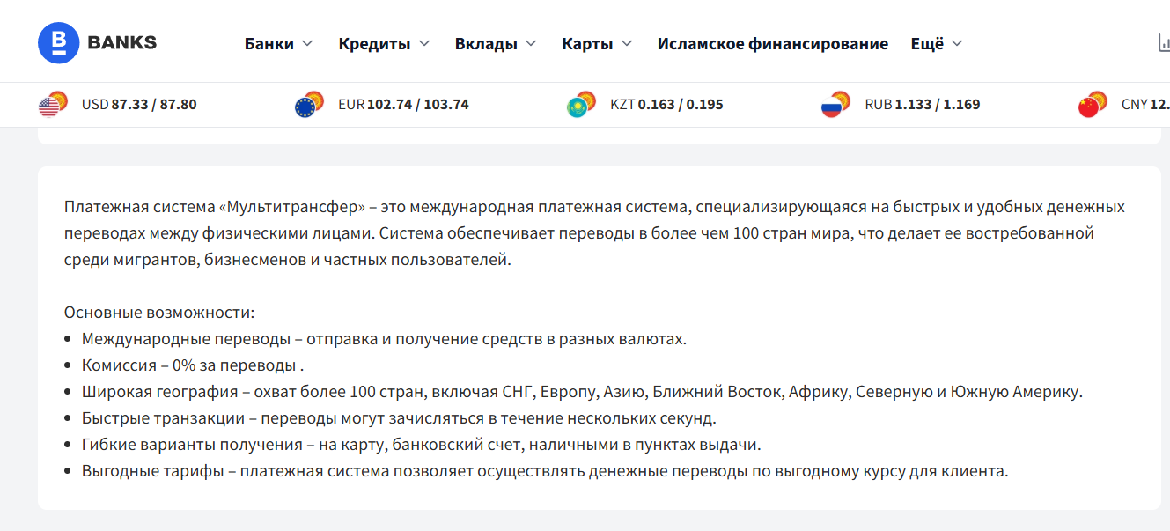Select the KZT 0.163 / 0.195 rate
The width and height of the screenshot is (1170, 531).
pyautogui.click(x=666, y=105)
